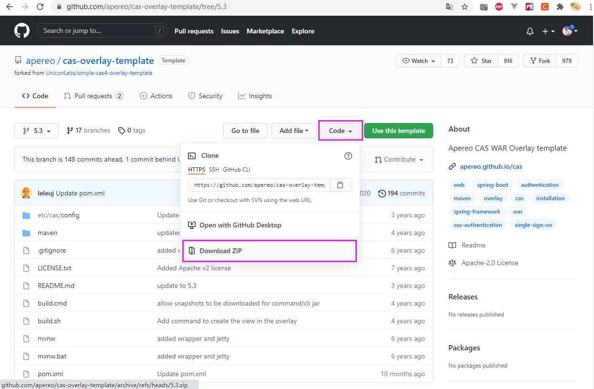
Task: Click the green Use this template button
Action: click(x=398, y=131)
